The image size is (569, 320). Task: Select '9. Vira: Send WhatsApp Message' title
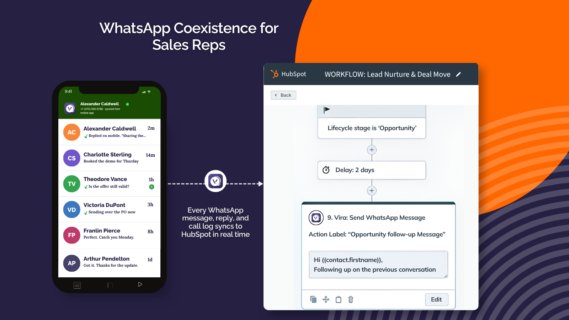[376, 218]
